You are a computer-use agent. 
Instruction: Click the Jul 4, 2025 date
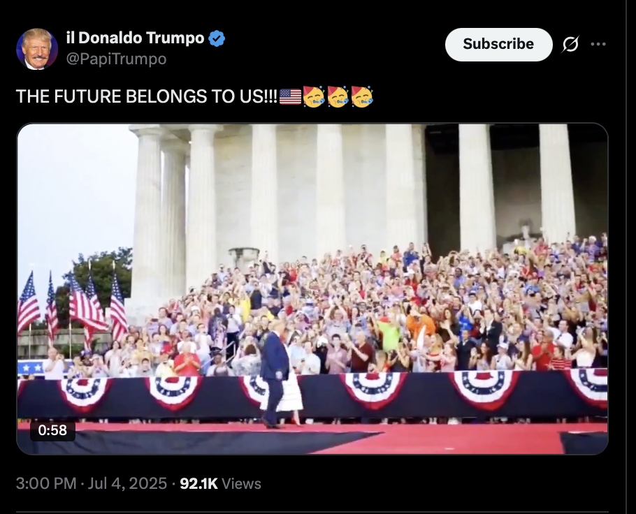coord(127,483)
